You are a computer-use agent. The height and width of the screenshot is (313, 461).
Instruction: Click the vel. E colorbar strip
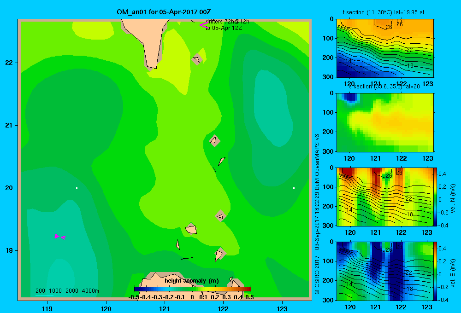point(435,271)
